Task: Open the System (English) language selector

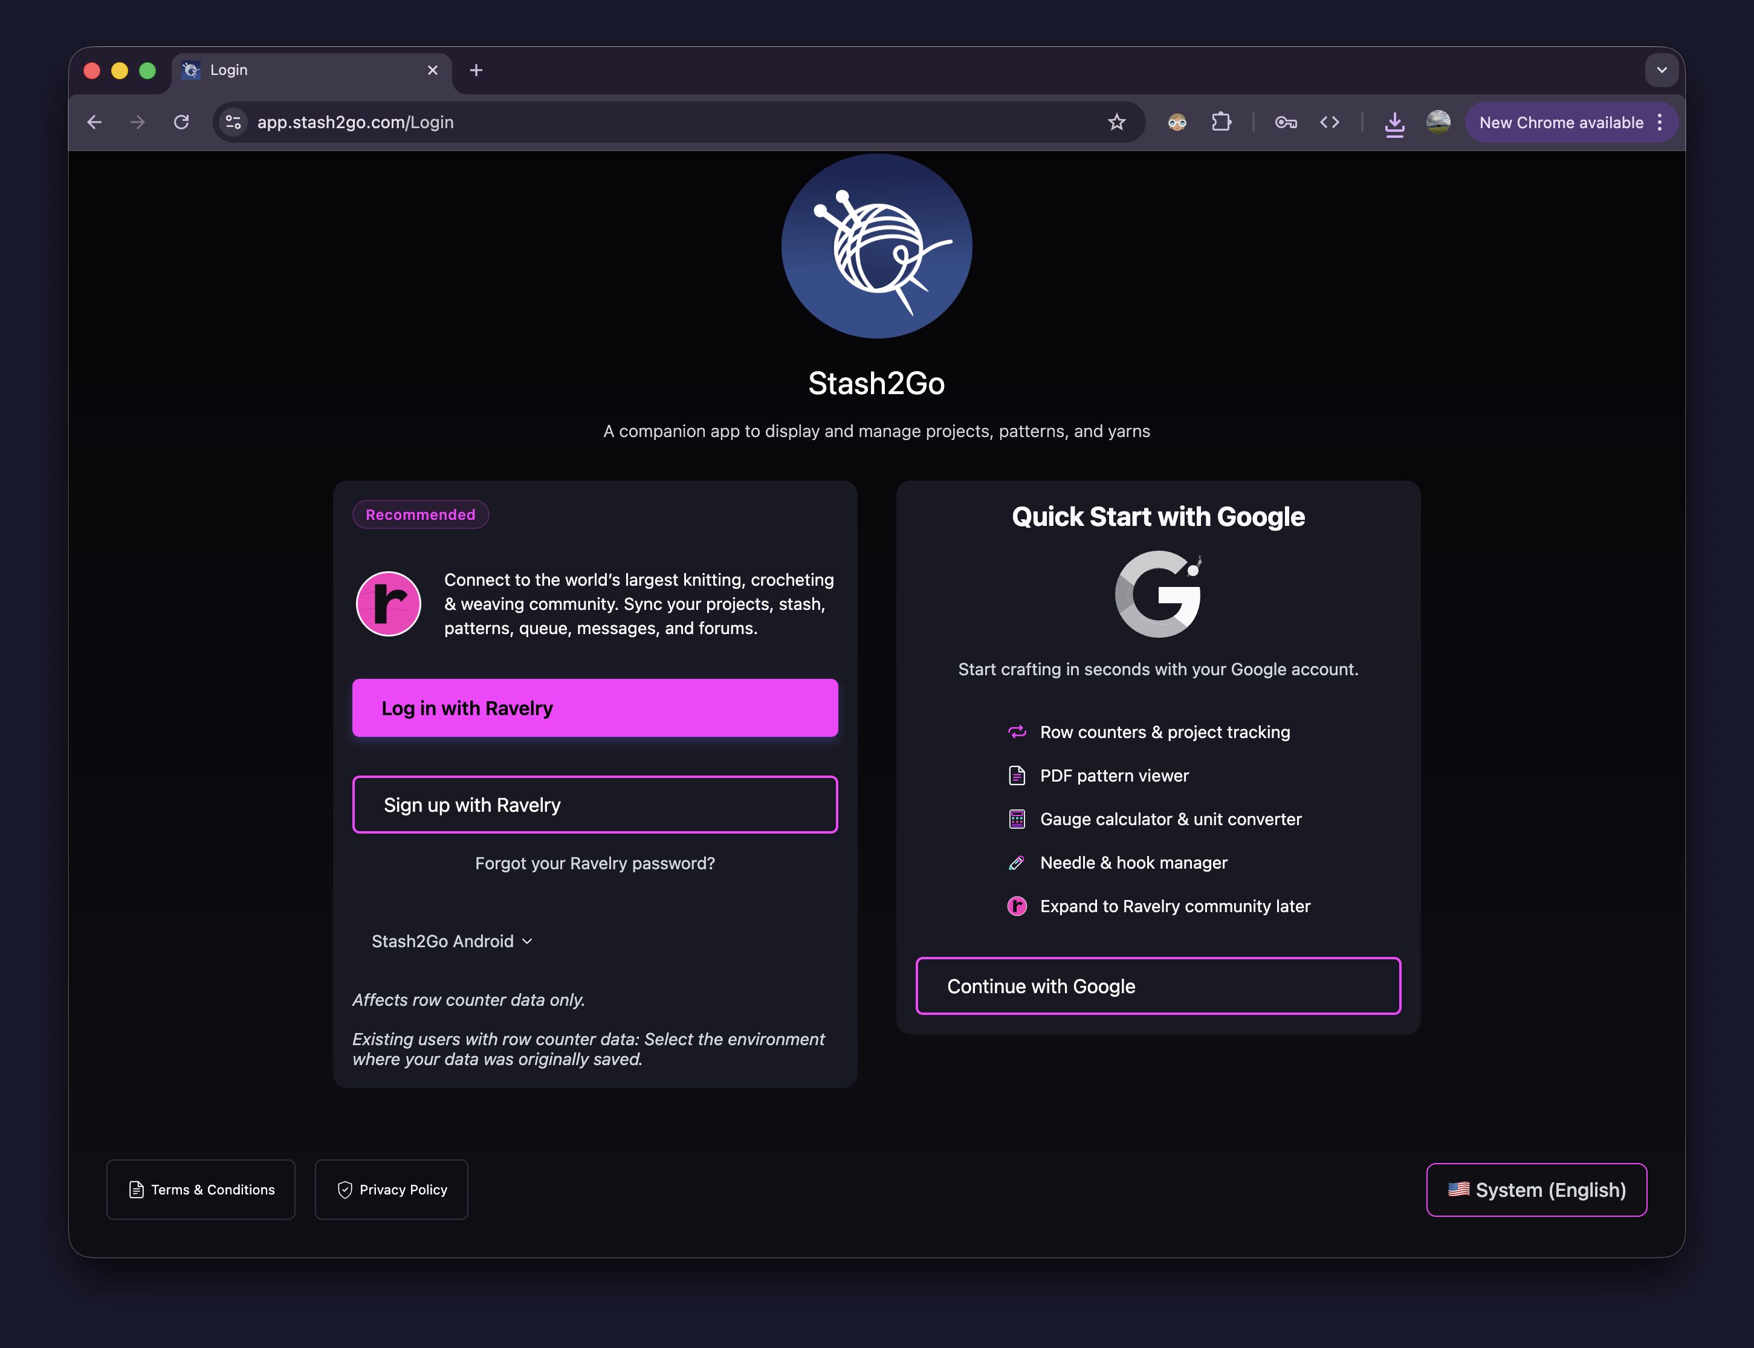Action: pos(1536,1190)
